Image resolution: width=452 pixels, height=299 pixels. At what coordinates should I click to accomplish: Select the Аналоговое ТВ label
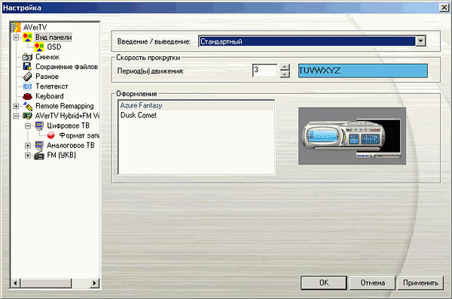click(x=71, y=146)
